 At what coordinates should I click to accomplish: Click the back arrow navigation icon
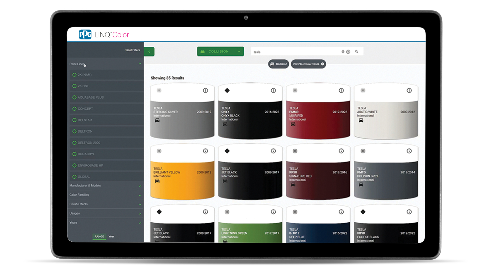149,51
